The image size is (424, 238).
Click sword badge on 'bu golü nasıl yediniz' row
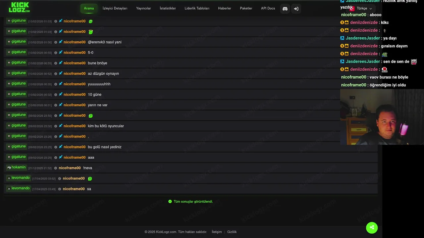(61, 147)
